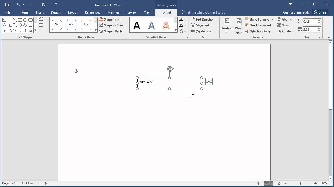Switch to Web Layout view
334x187 pixels.
click(278, 183)
